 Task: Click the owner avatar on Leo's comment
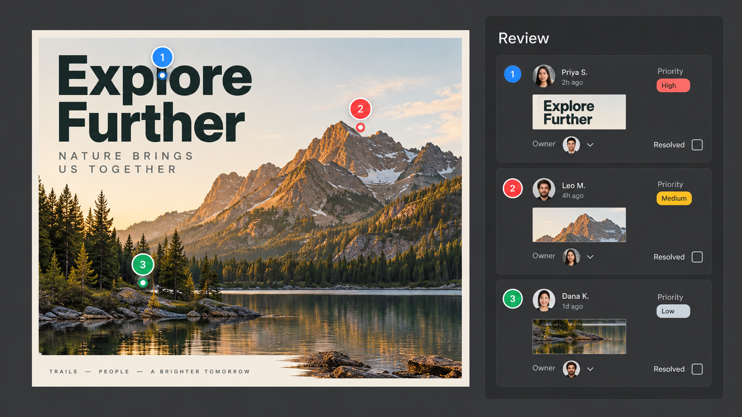571,257
